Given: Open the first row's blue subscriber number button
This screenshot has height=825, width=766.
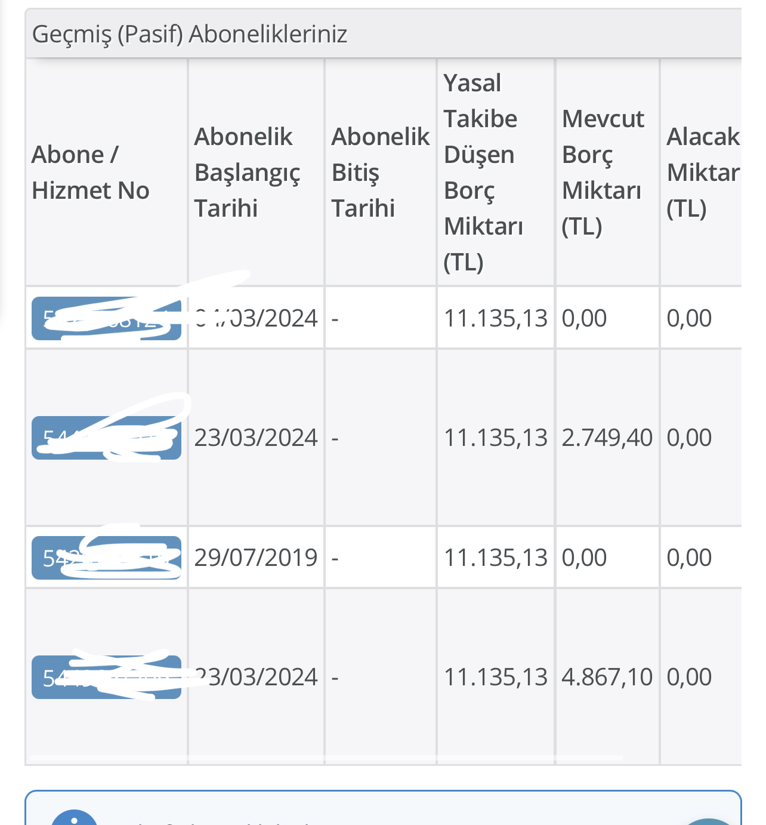Looking at the screenshot, I should 106,318.
